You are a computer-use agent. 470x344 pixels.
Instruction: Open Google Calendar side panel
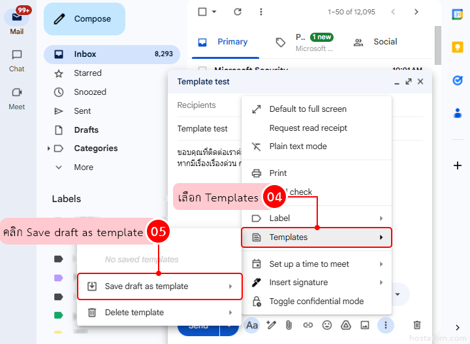458,14
